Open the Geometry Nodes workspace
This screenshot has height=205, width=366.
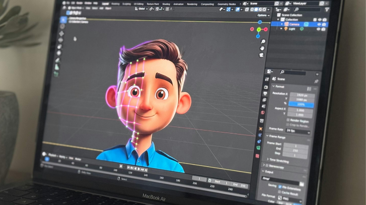(227, 4)
